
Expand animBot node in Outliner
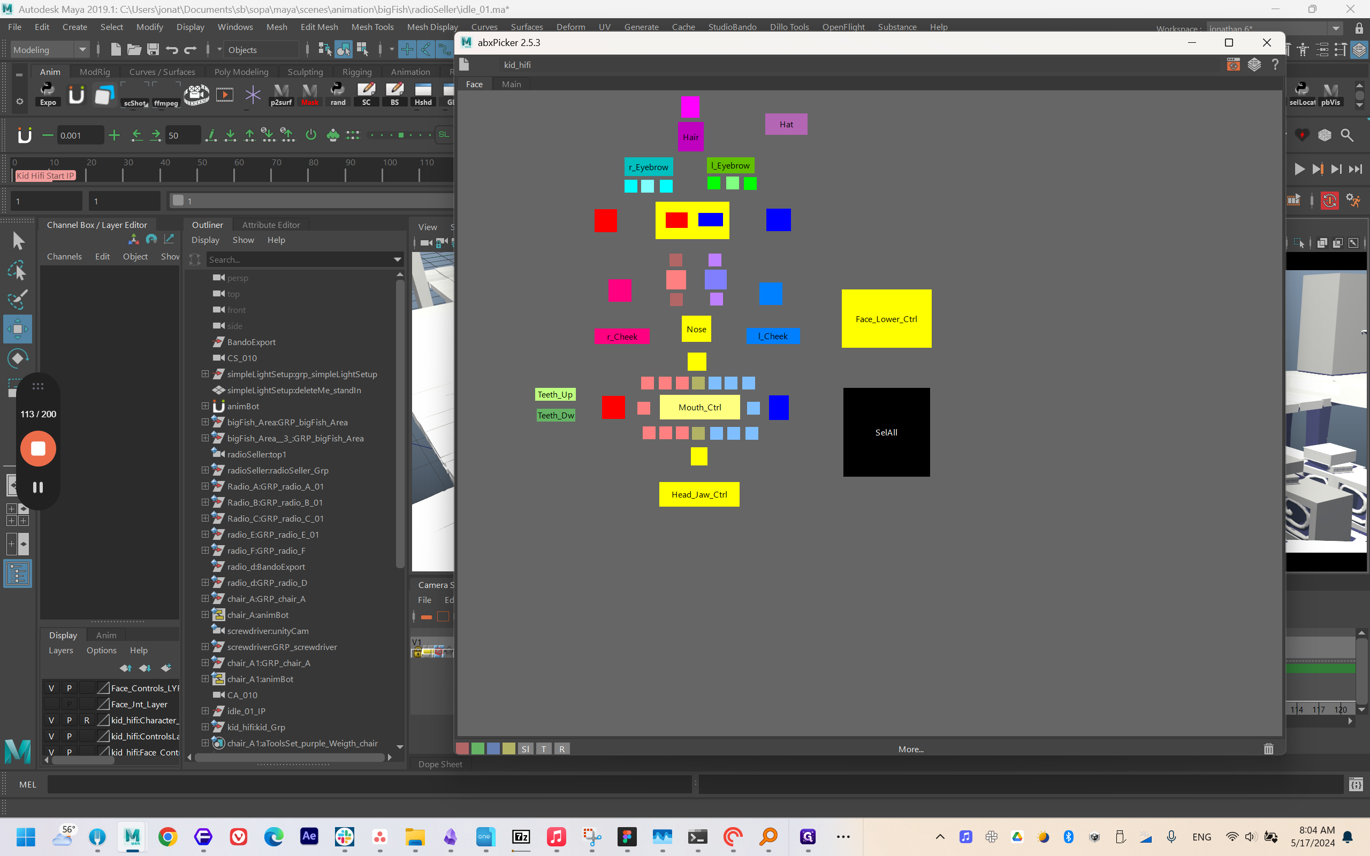[205, 406]
